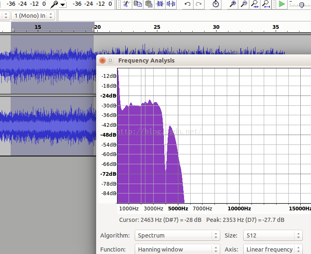Click the Silence audio icon

click(171, 4)
